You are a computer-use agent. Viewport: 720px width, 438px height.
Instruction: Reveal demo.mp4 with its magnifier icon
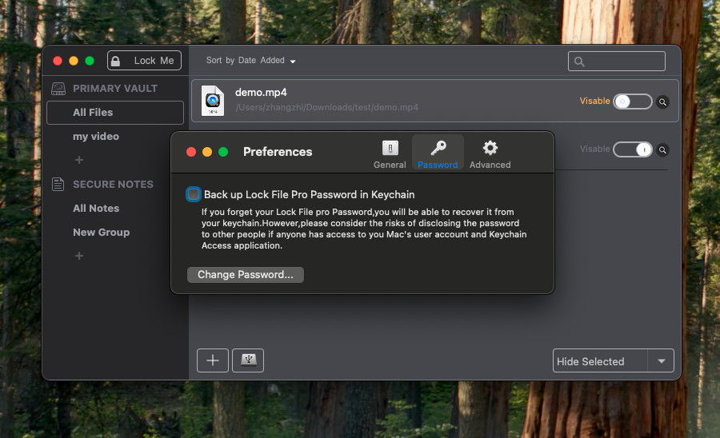(x=662, y=102)
